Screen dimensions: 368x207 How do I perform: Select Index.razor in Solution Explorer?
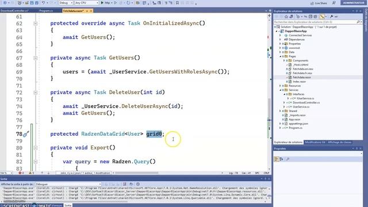pos(299,82)
